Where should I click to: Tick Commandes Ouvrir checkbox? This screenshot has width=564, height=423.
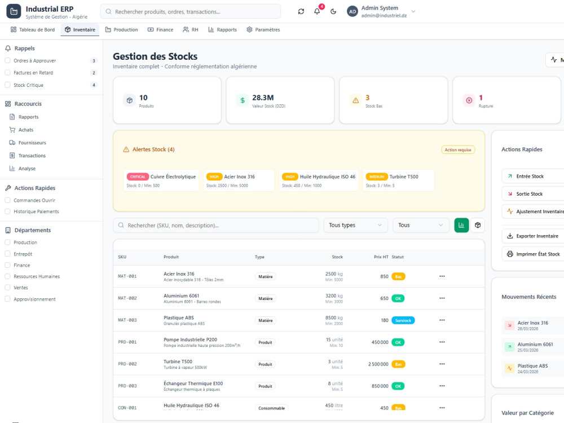7,200
